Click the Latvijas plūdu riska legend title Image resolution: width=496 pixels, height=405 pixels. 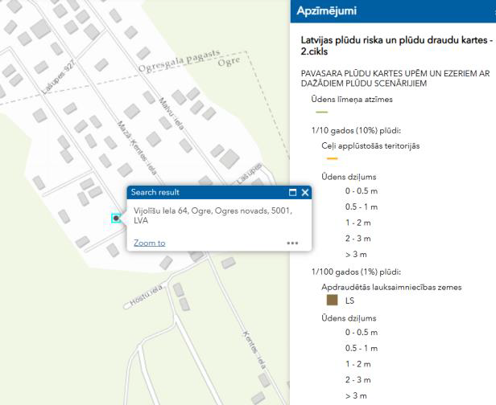(397, 46)
